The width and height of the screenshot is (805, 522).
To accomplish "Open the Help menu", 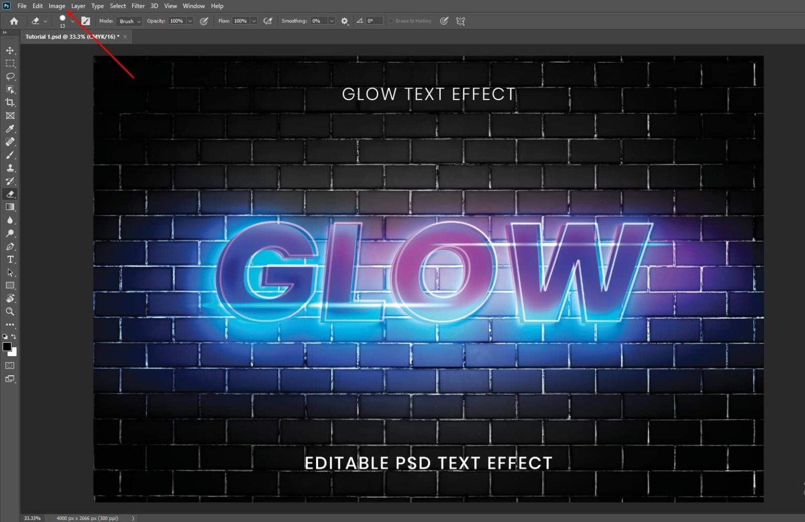I will pos(217,6).
